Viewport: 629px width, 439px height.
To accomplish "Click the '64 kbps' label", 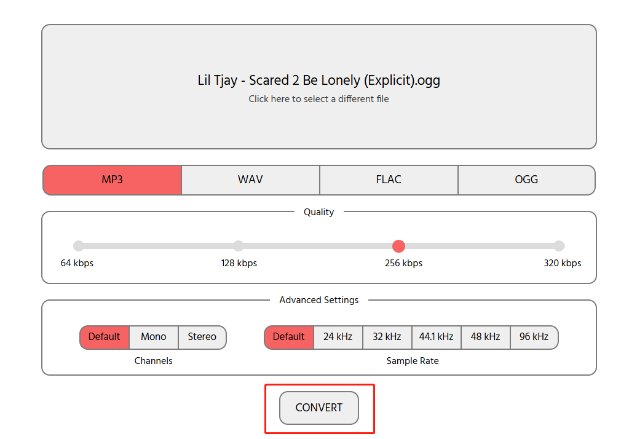I will (x=77, y=263).
